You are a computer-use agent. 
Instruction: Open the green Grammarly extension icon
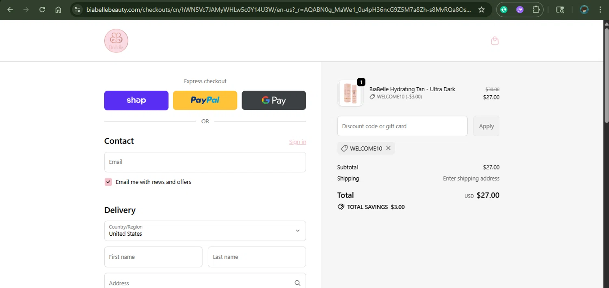[504, 10]
